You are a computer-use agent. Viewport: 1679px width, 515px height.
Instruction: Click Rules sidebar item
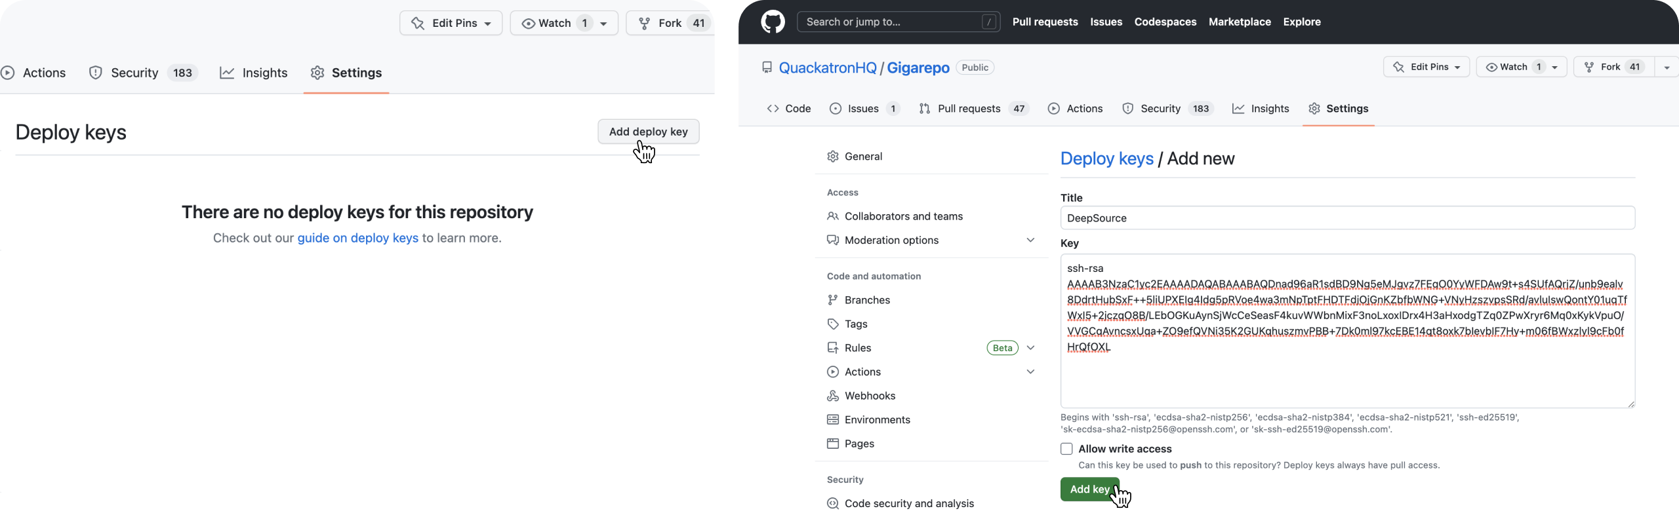tap(858, 348)
